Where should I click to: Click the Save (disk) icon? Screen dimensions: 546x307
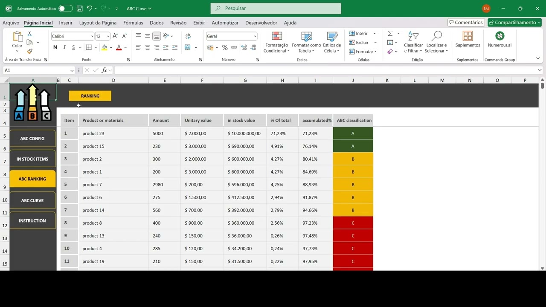click(x=80, y=8)
